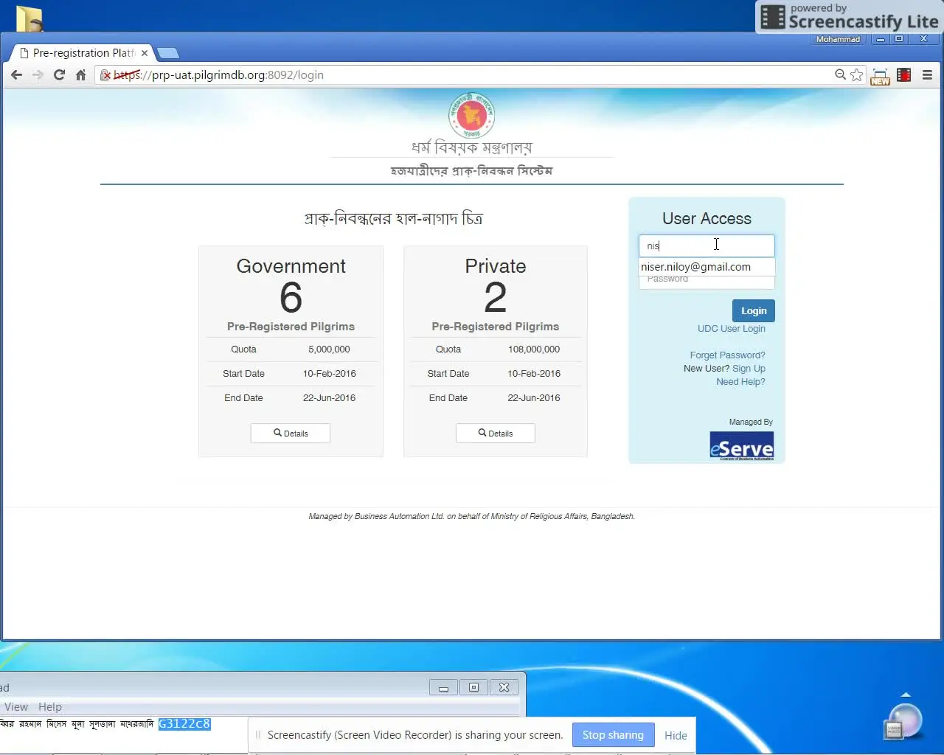Minimize the background notepad window
Viewport: 944px width, 755px height.
tap(443, 687)
